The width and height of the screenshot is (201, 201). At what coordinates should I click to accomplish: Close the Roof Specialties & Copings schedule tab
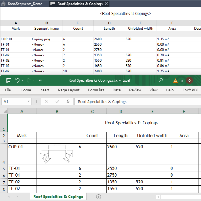106,4
